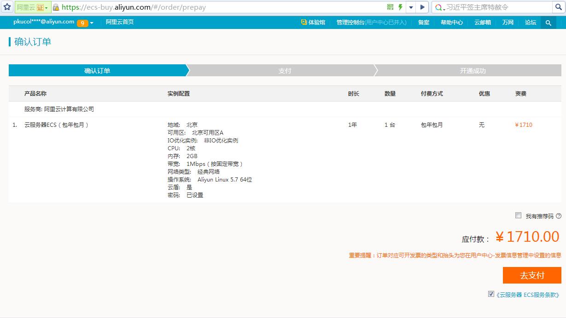Image resolution: width=566 pixels, height=318 pixels.
Task: Open the QR code icon in the address bar
Action: click(390, 7)
